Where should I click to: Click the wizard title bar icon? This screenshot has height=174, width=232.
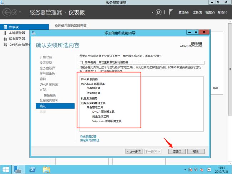tap(34, 33)
